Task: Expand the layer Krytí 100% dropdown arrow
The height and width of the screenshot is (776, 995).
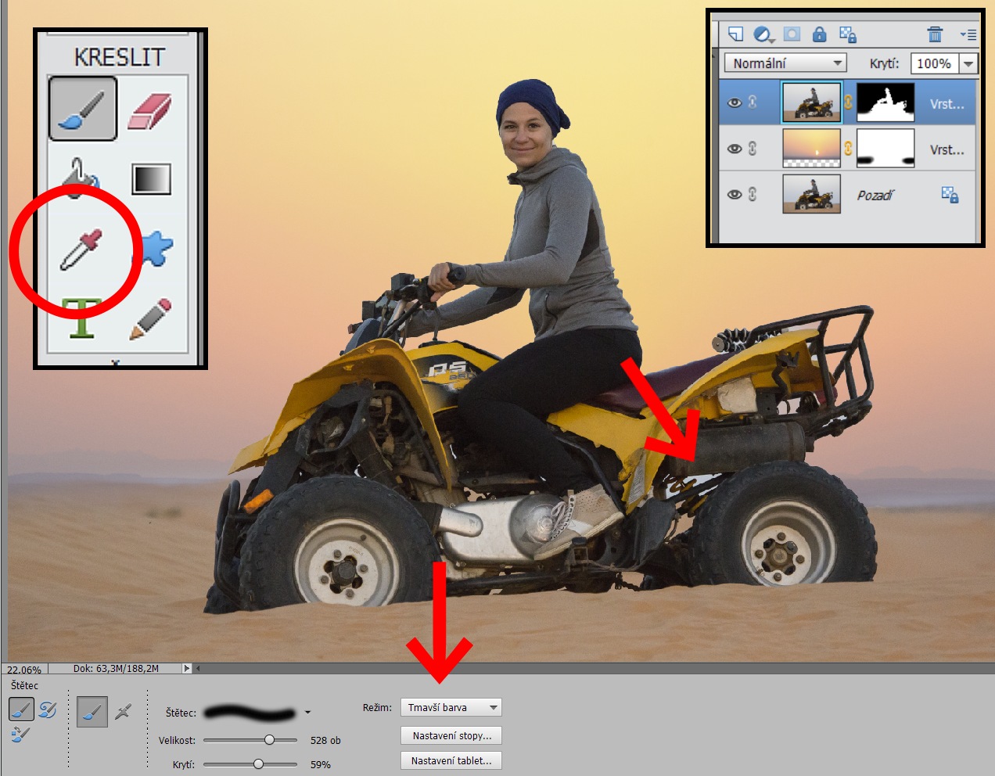Action: point(968,63)
